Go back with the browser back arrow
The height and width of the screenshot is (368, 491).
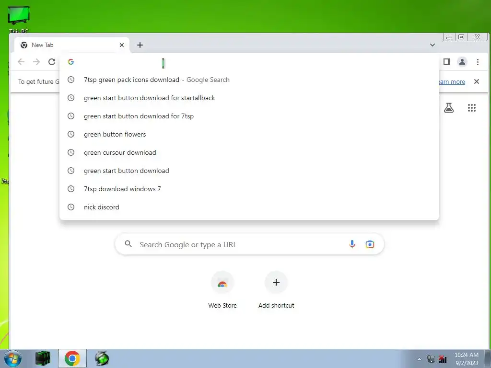click(21, 62)
